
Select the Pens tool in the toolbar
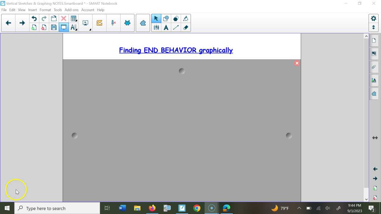tap(156, 27)
